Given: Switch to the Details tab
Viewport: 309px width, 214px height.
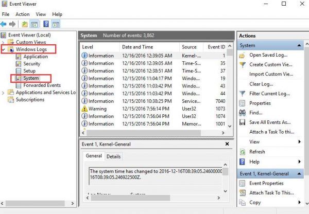Looking at the screenshot, I should click(113, 156).
